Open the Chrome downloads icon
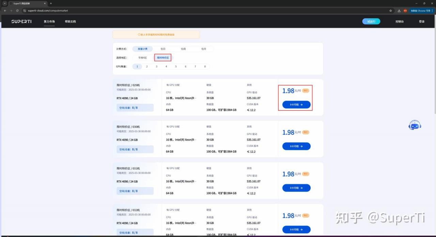The width and height of the screenshot is (436, 237). point(399,11)
